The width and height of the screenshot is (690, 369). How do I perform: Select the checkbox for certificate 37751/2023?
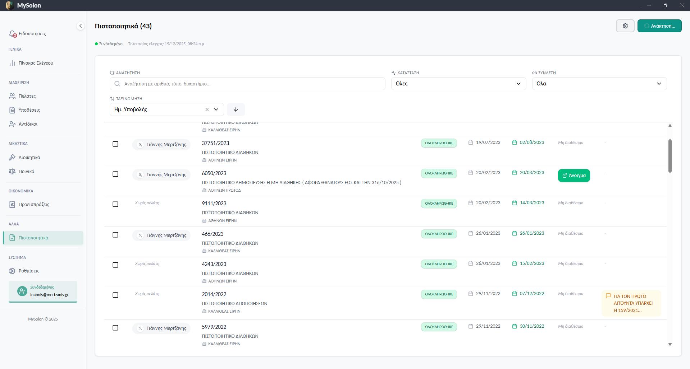pyautogui.click(x=115, y=144)
